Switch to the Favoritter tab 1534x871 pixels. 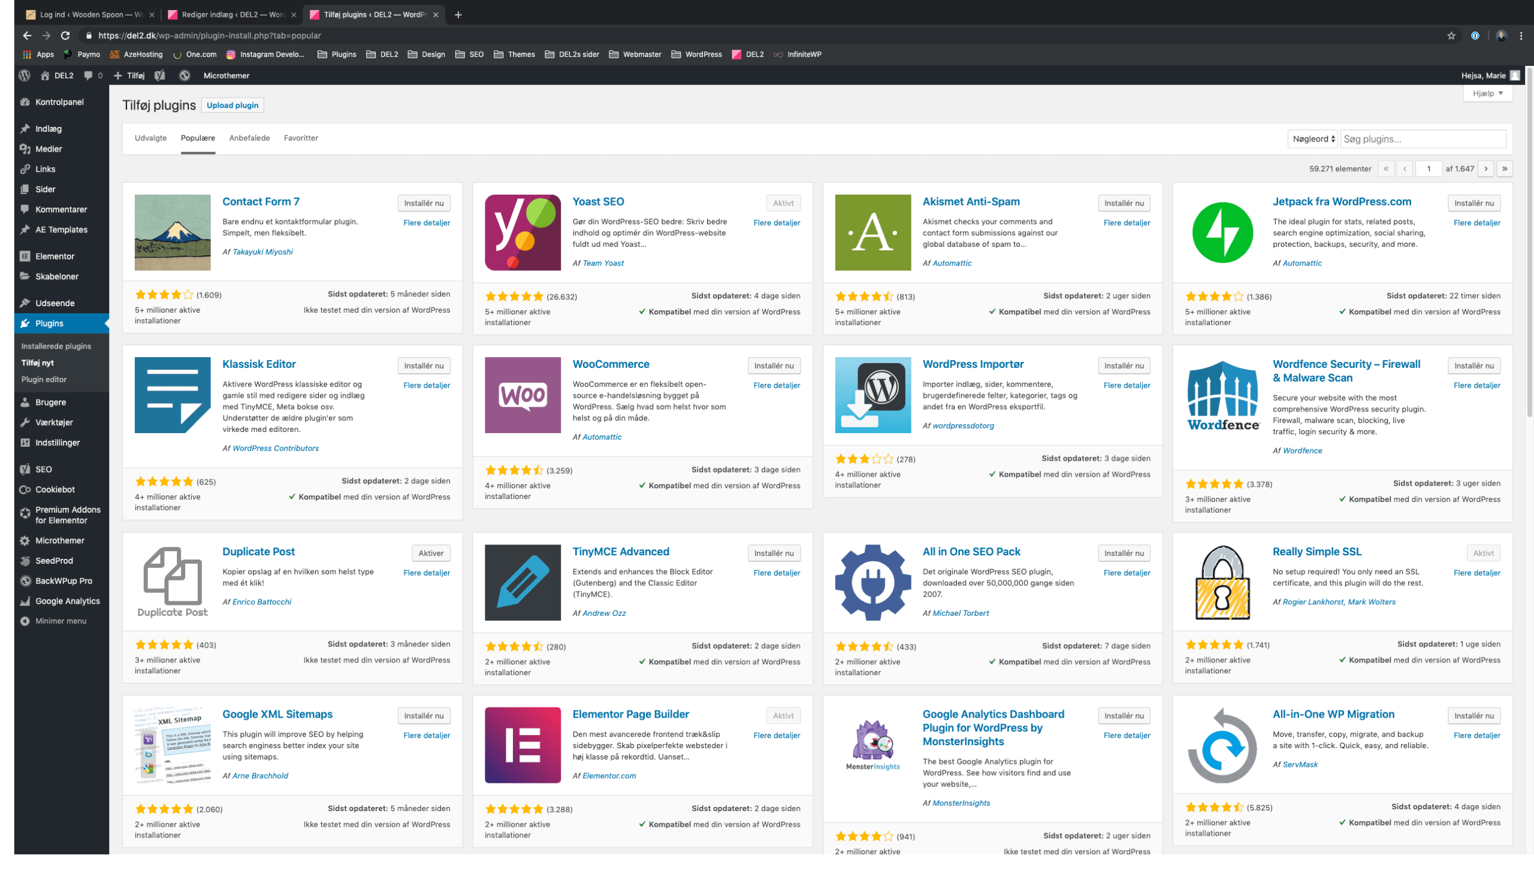pyautogui.click(x=301, y=138)
